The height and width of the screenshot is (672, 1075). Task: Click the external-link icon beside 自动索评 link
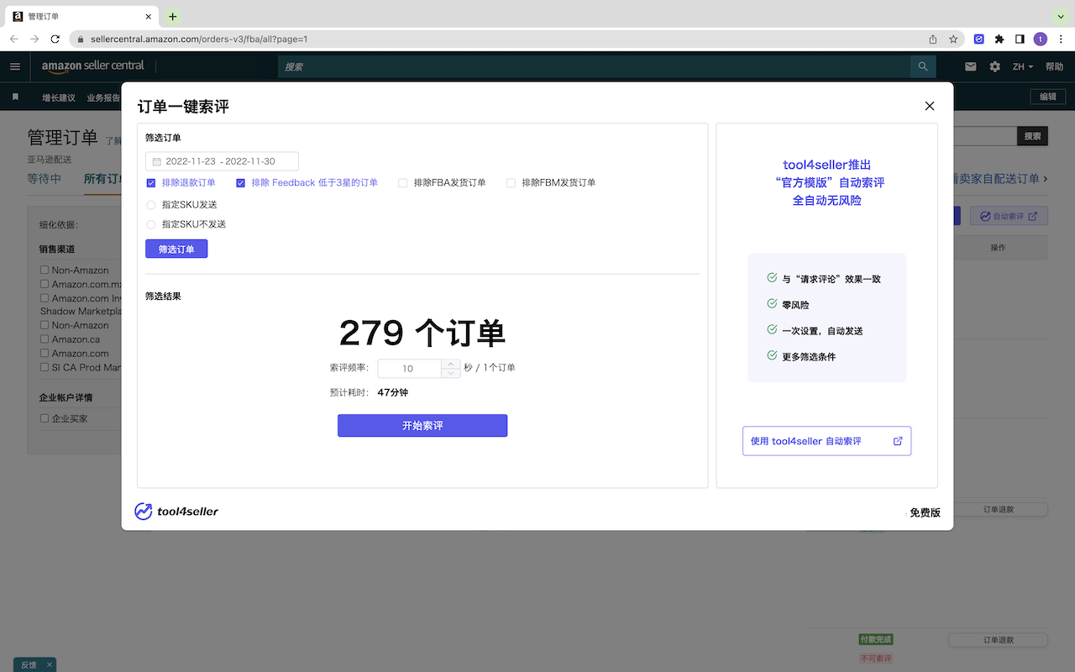898,440
